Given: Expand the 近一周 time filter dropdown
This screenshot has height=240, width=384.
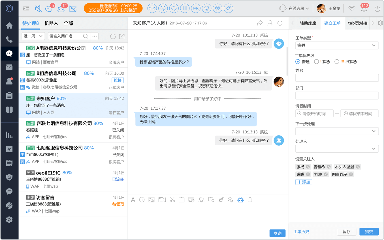Looking at the screenshot, I should point(33,36).
